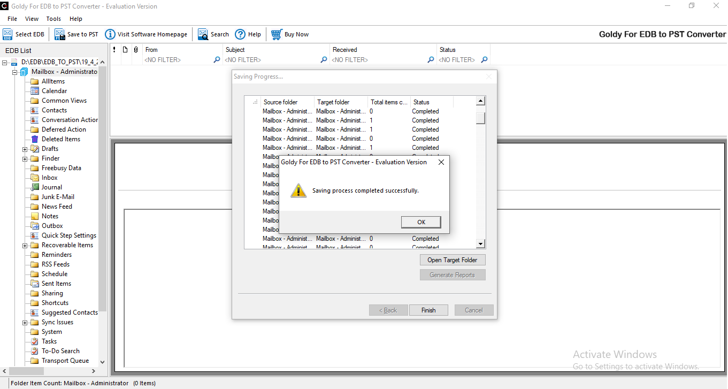Select the Journal folder icon
Image resolution: width=728 pixels, height=389 pixels.
point(35,187)
